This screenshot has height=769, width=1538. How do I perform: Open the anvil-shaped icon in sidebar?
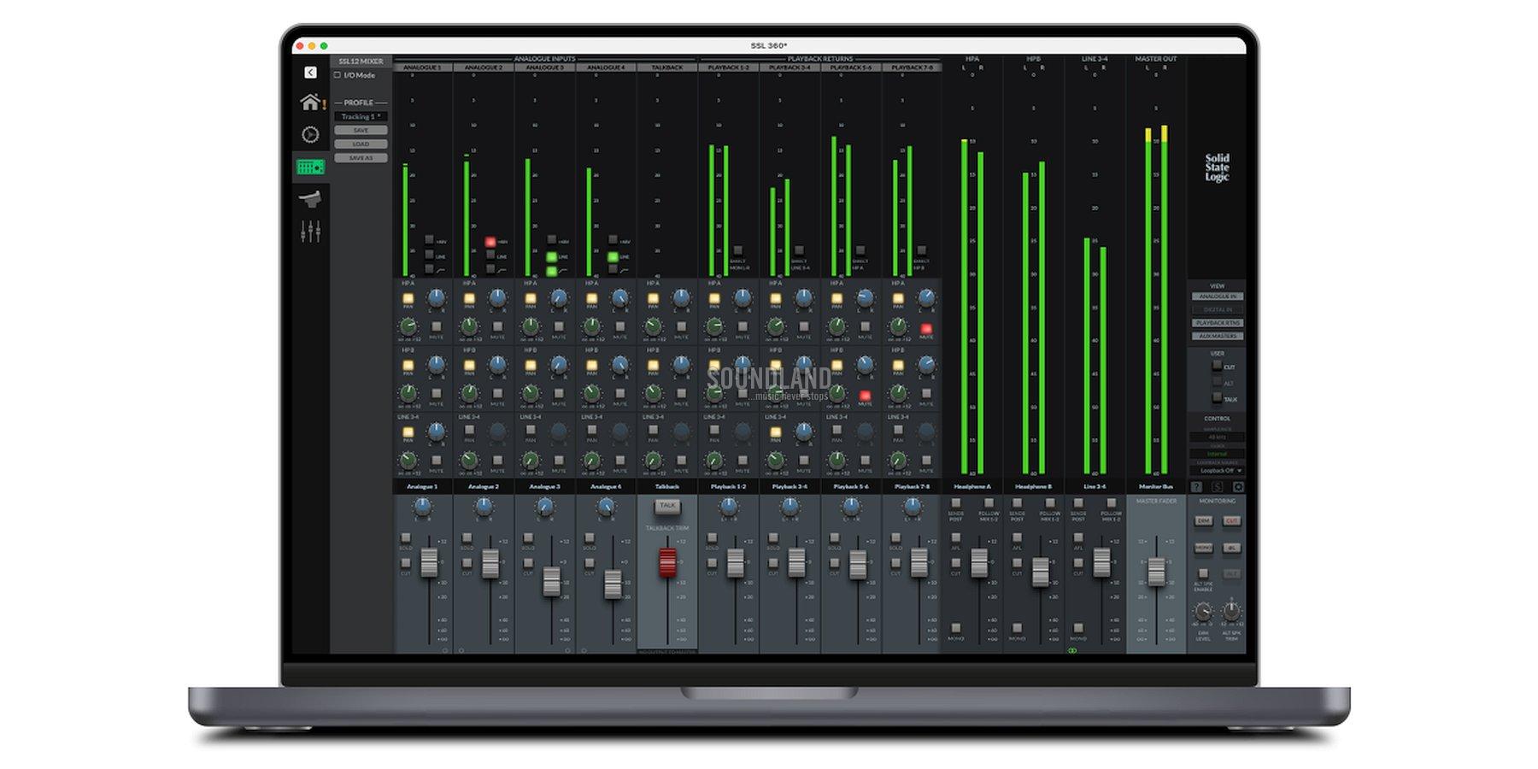[310, 198]
